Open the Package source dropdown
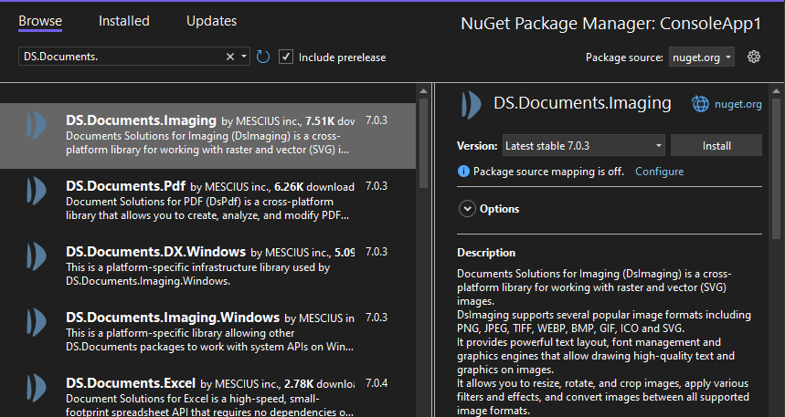This screenshot has height=417, width=785. 702,57
